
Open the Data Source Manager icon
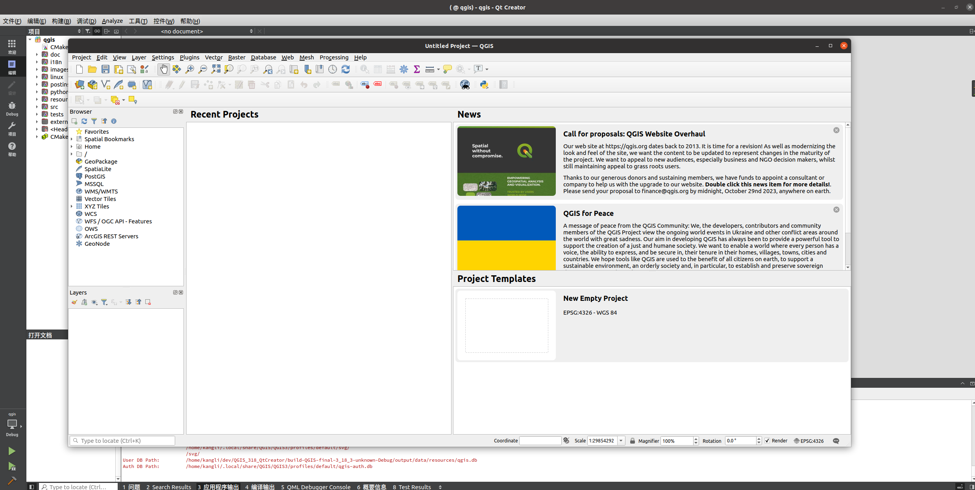coord(80,85)
